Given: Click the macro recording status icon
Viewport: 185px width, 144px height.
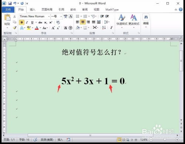Looking at the screenshot, I should (68, 140).
